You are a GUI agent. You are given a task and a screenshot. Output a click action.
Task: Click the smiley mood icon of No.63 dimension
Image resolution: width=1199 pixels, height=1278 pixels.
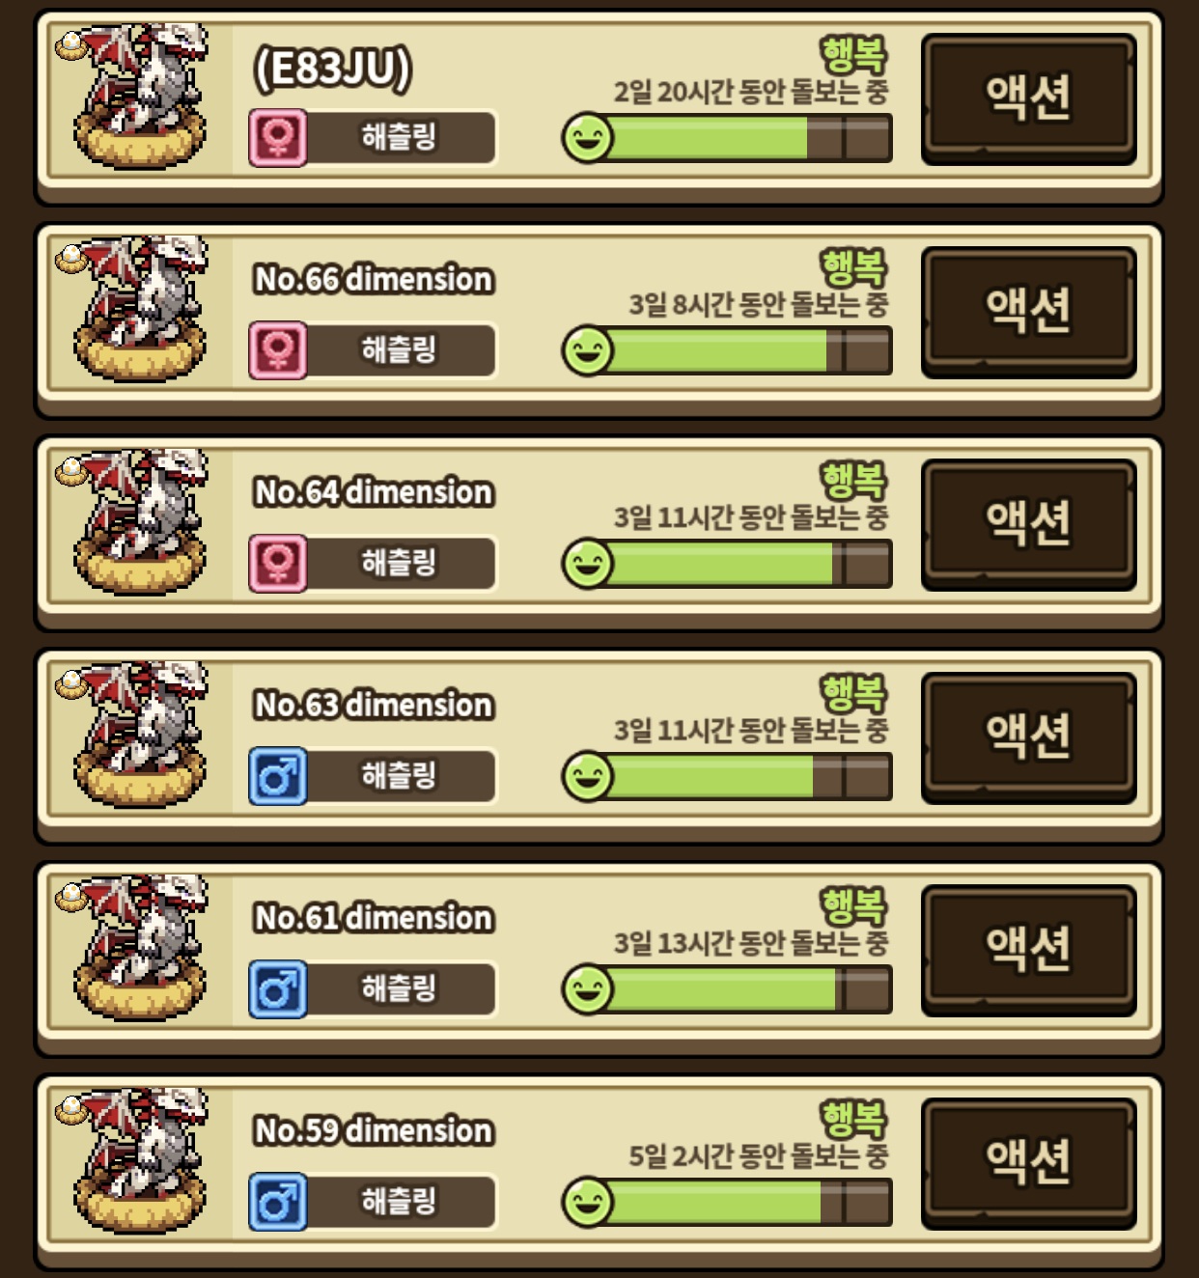pos(587,776)
